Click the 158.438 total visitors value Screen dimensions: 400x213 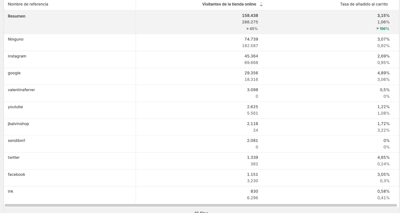[x=250, y=16]
